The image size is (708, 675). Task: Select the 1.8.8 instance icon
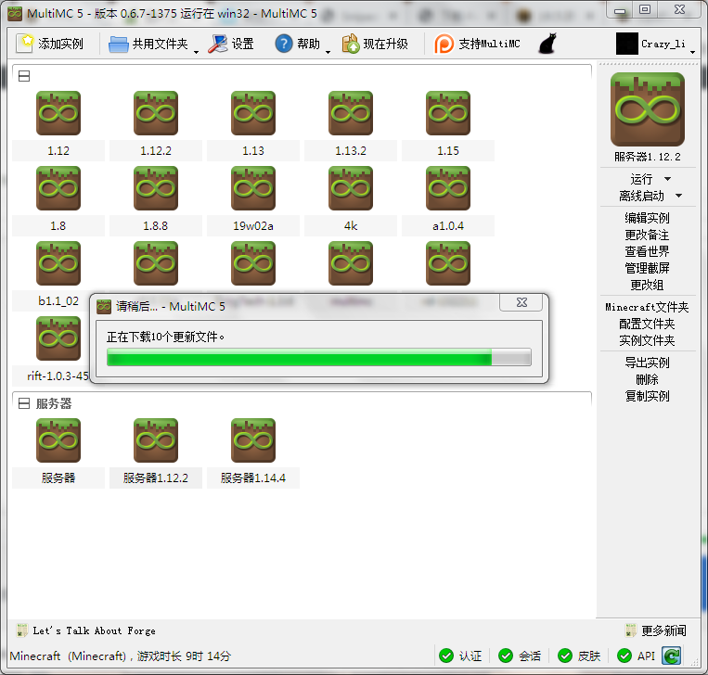point(156,188)
